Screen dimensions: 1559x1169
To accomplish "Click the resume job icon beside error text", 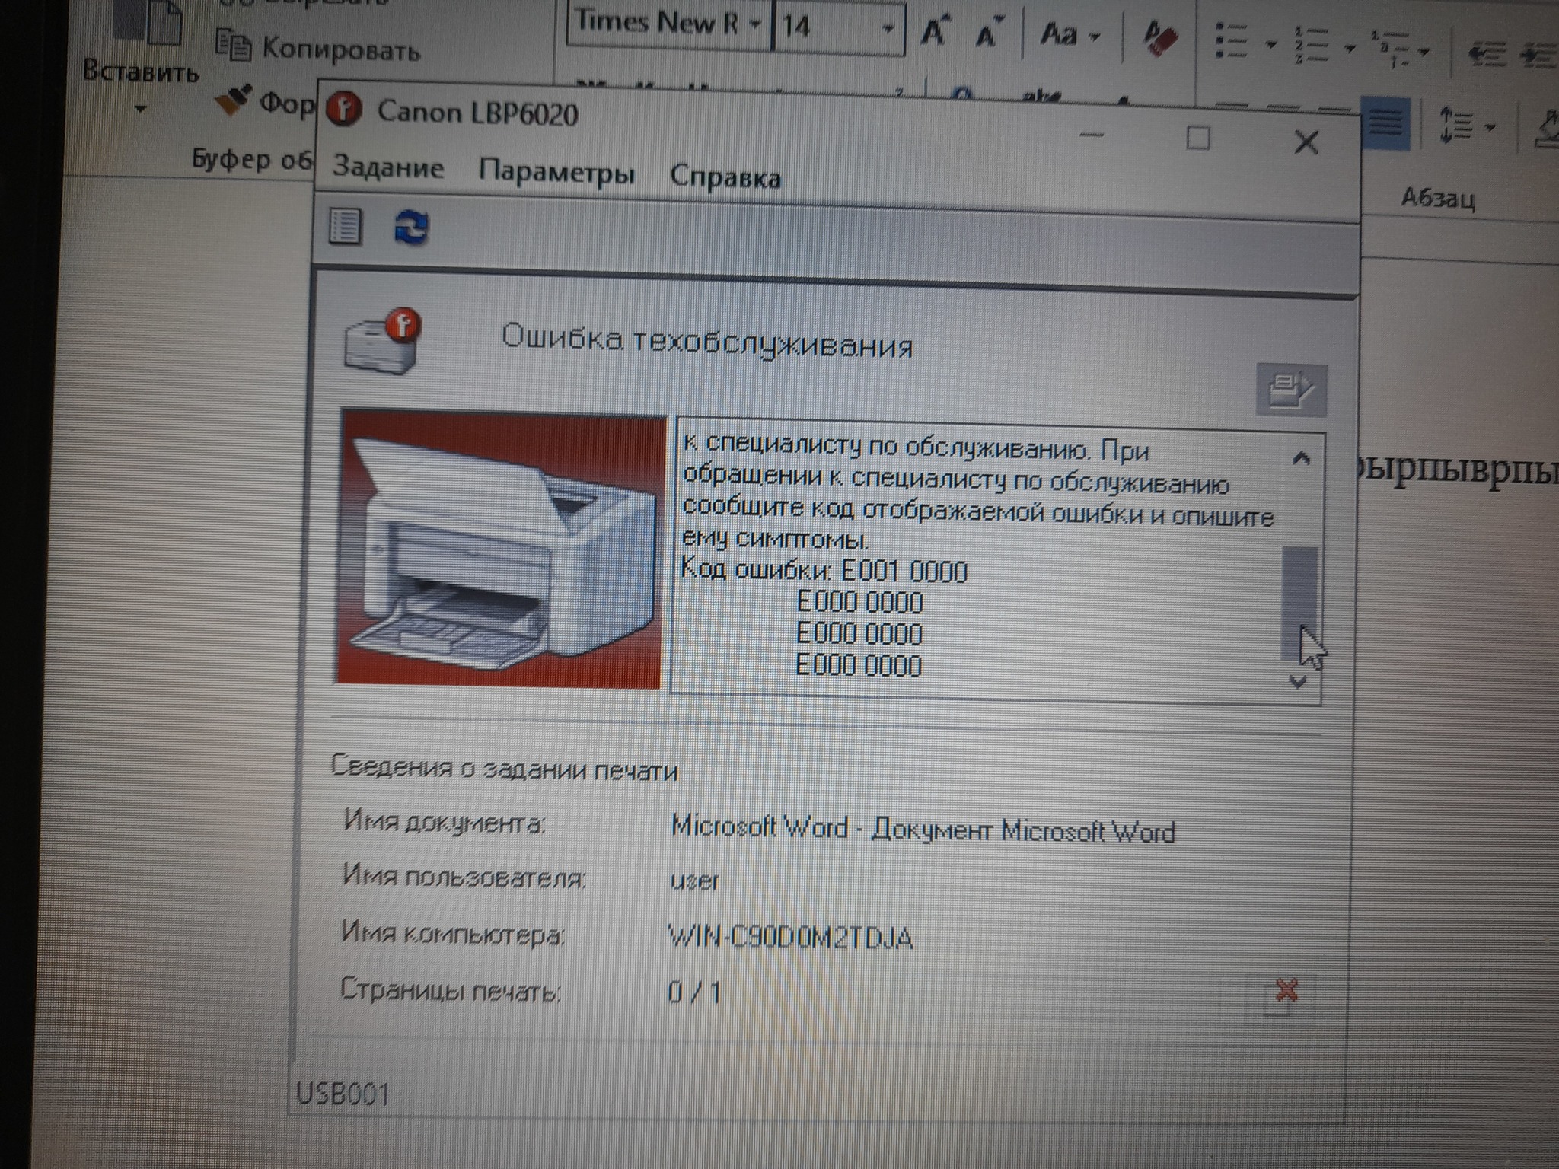I will pyautogui.click(x=1290, y=390).
